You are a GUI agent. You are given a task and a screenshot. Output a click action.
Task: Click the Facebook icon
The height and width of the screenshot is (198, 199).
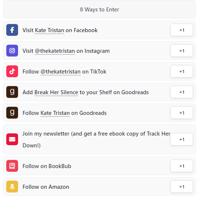click(12, 30)
